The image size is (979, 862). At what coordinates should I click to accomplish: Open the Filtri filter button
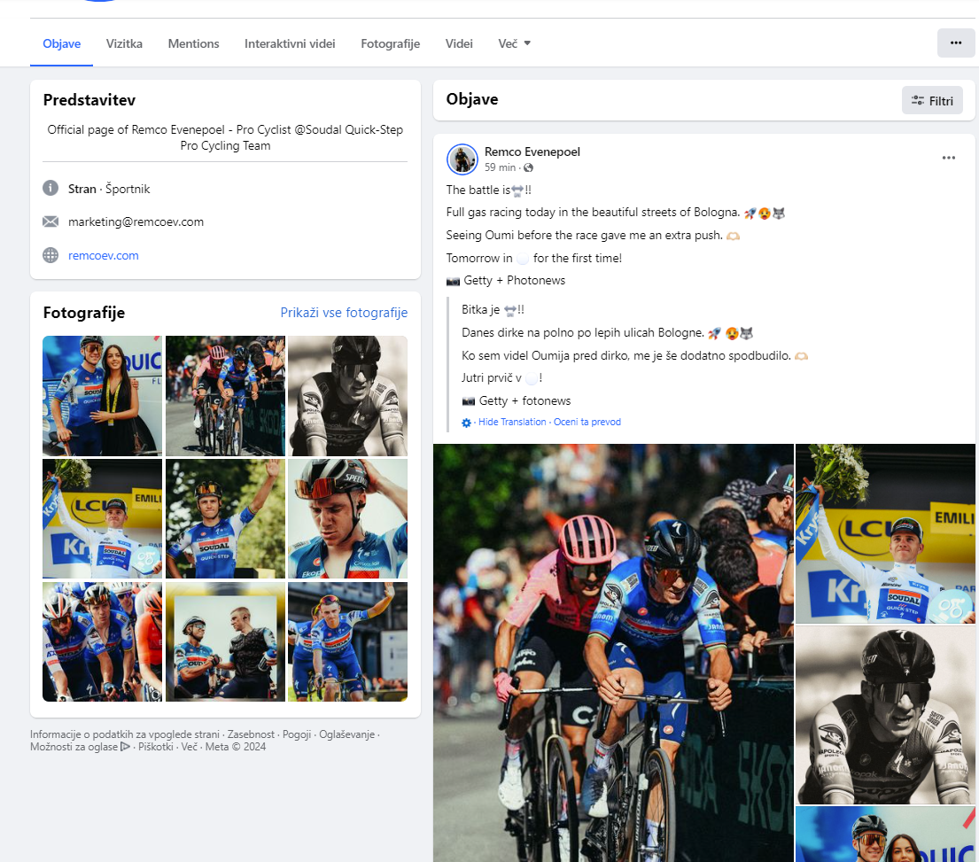coord(932,101)
